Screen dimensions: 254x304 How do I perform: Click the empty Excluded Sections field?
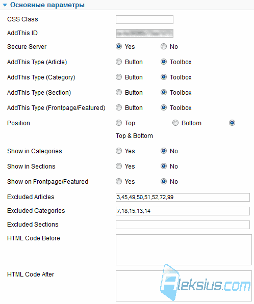coord(183,225)
